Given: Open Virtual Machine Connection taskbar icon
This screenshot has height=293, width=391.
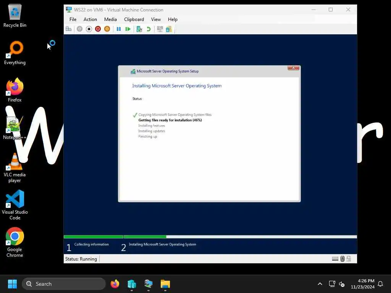Looking at the screenshot, I should click(x=149, y=284).
